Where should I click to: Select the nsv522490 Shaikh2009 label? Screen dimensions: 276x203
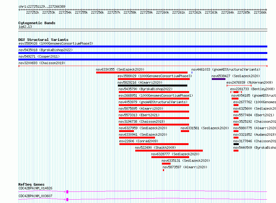155,148
